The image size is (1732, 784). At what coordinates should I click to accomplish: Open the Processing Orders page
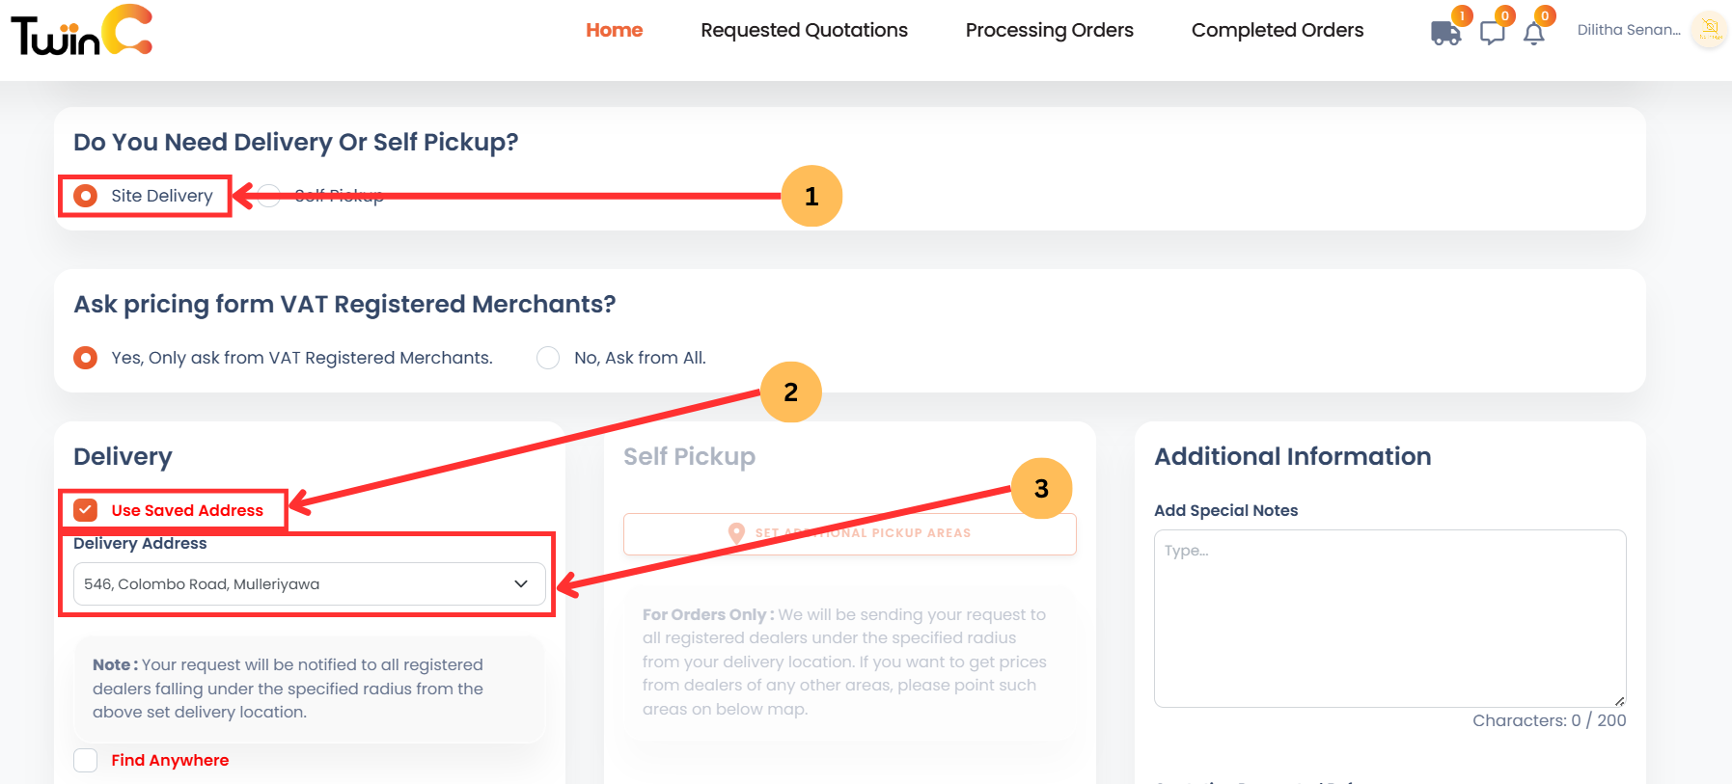[x=1049, y=30]
